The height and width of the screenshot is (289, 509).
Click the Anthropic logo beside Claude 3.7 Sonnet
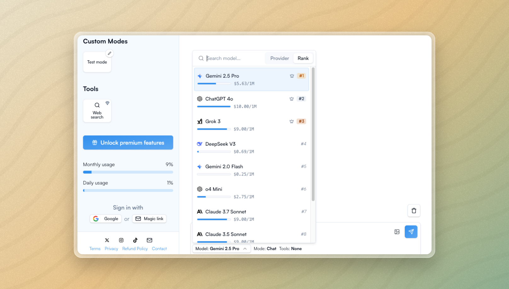coord(200,212)
